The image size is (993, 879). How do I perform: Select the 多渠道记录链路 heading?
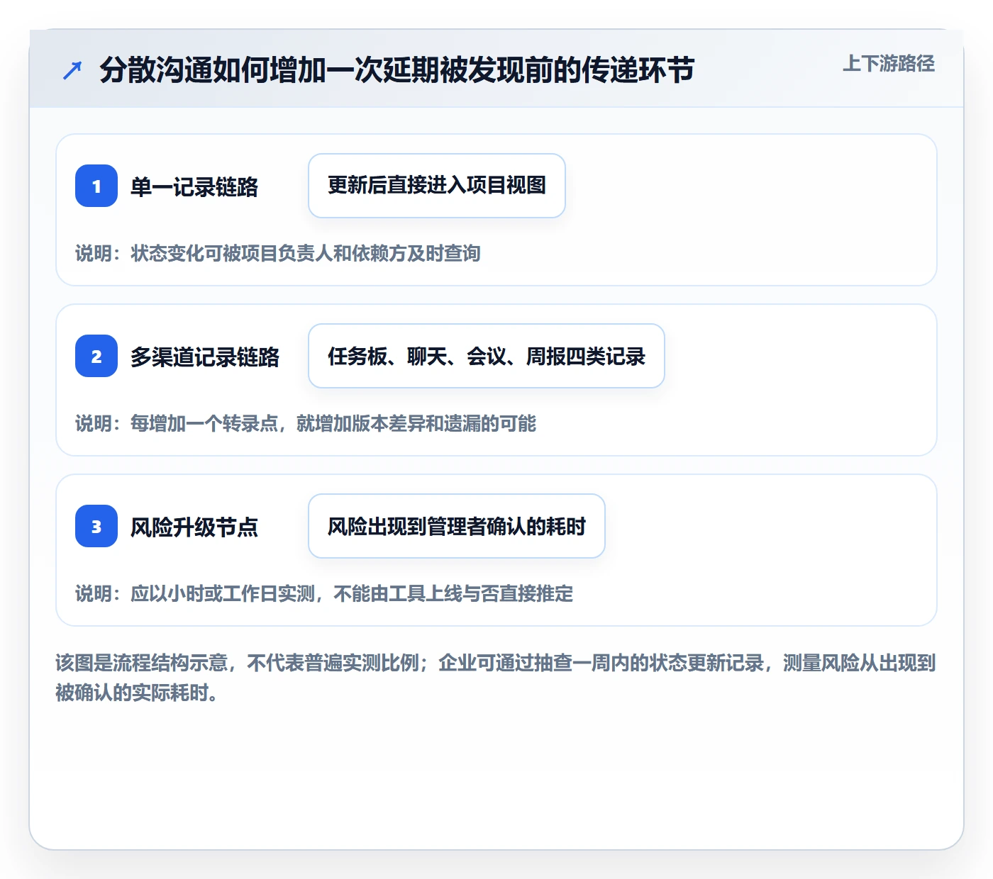tap(205, 357)
